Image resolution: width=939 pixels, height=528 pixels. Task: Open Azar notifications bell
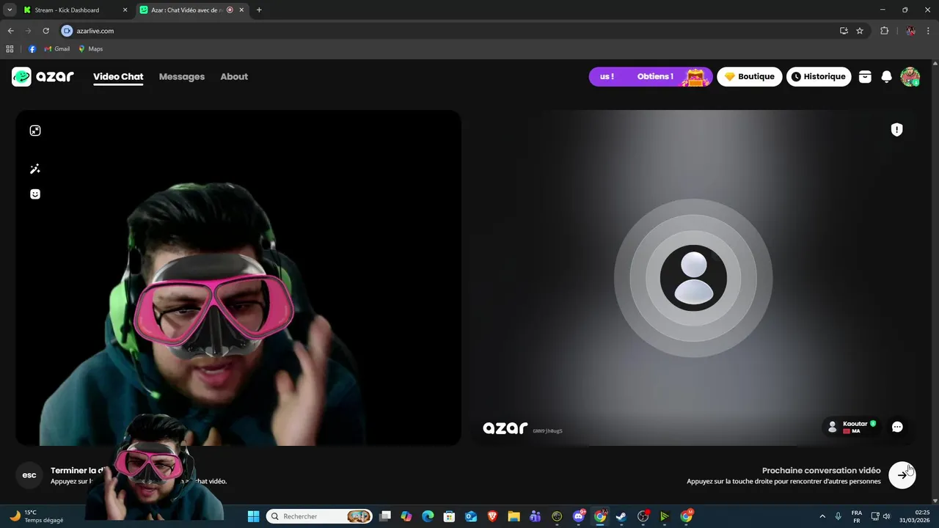point(886,76)
